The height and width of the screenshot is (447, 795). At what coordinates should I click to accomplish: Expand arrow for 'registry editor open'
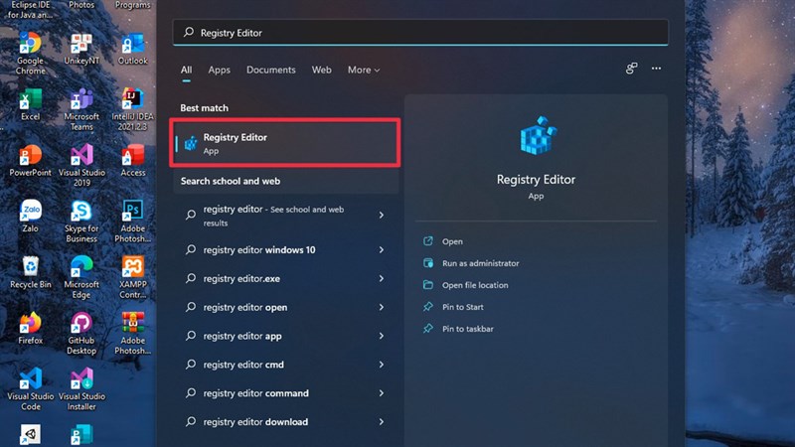point(382,307)
